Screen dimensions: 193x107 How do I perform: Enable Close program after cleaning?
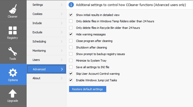tap(71, 41)
